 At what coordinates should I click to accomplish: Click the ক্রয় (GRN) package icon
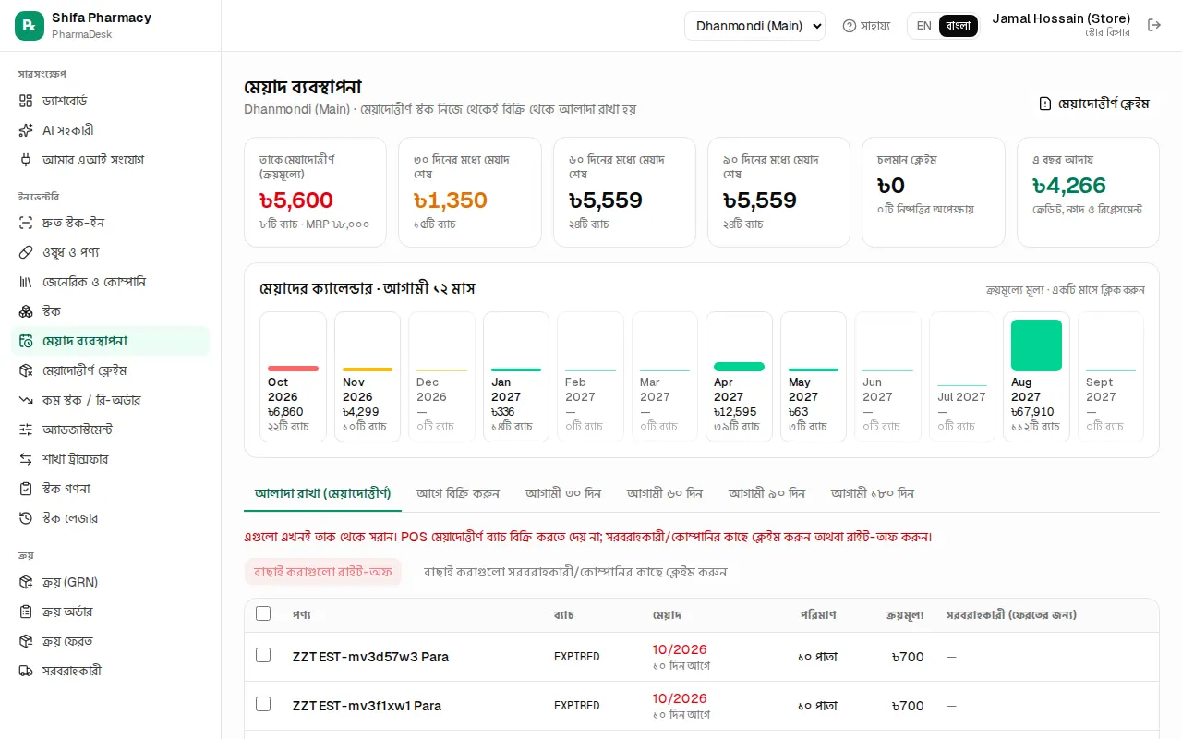click(x=26, y=582)
